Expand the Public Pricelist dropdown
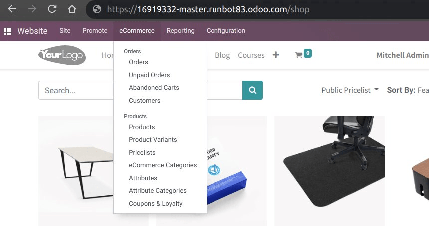The width and height of the screenshot is (429, 226). pyautogui.click(x=350, y=90)
